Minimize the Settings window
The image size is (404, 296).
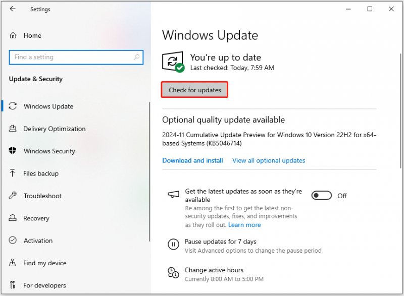(348, 9)
